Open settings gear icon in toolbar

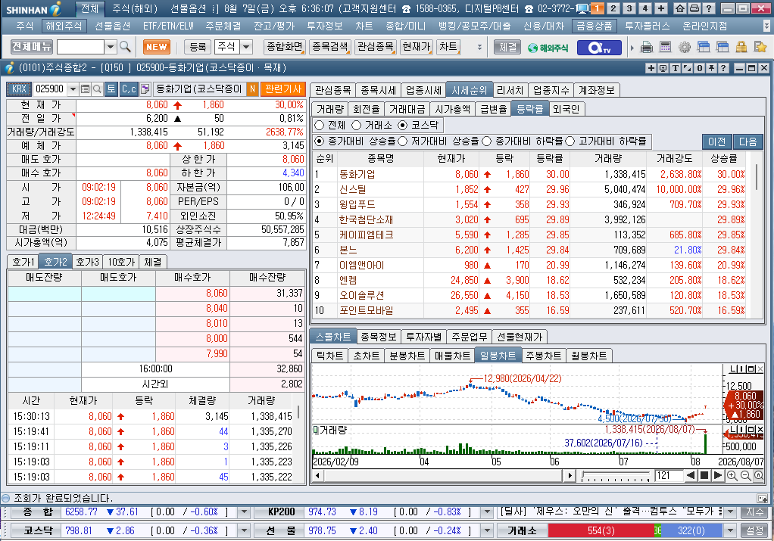pos(684,48)
